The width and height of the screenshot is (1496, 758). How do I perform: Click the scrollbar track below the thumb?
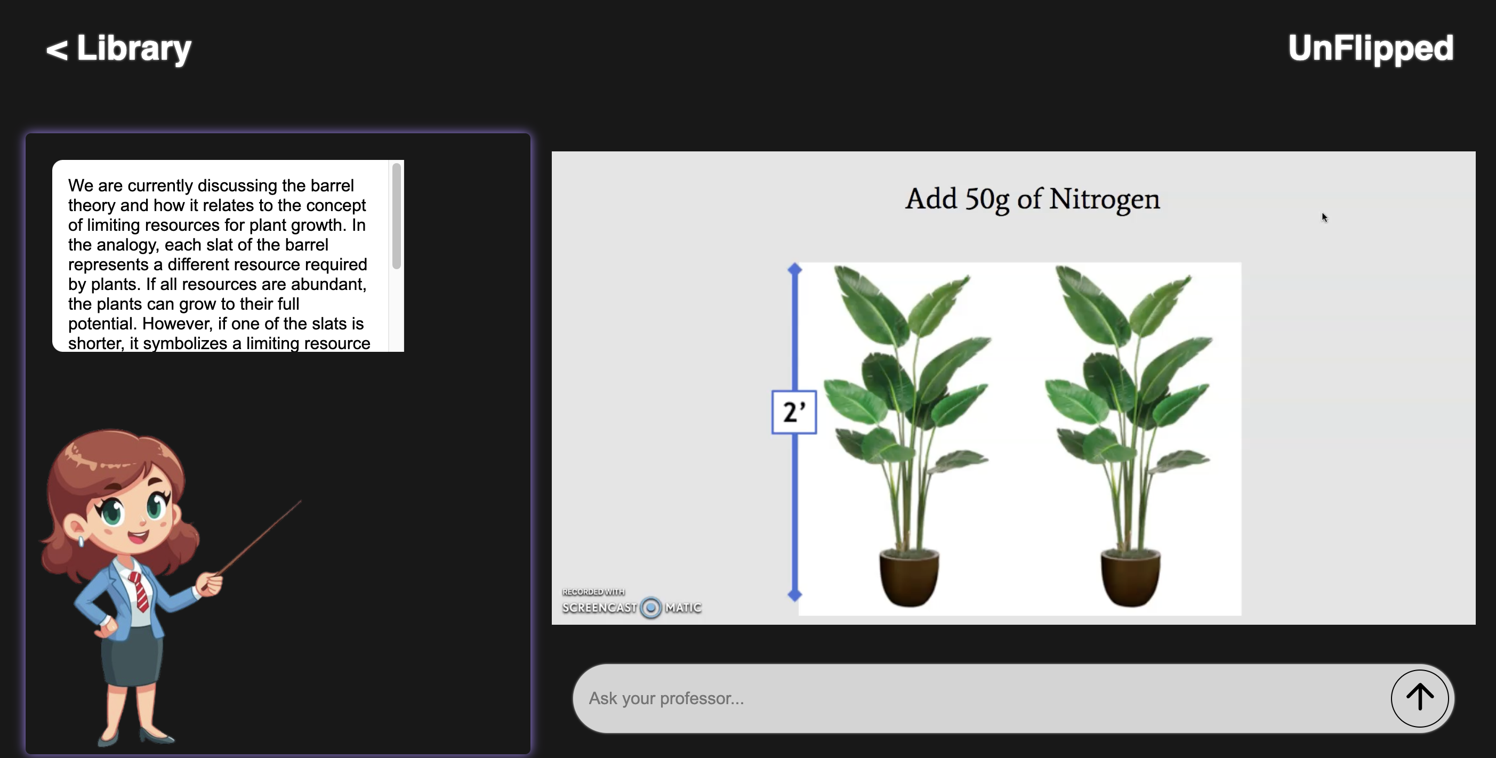click(x=397, y=311)
